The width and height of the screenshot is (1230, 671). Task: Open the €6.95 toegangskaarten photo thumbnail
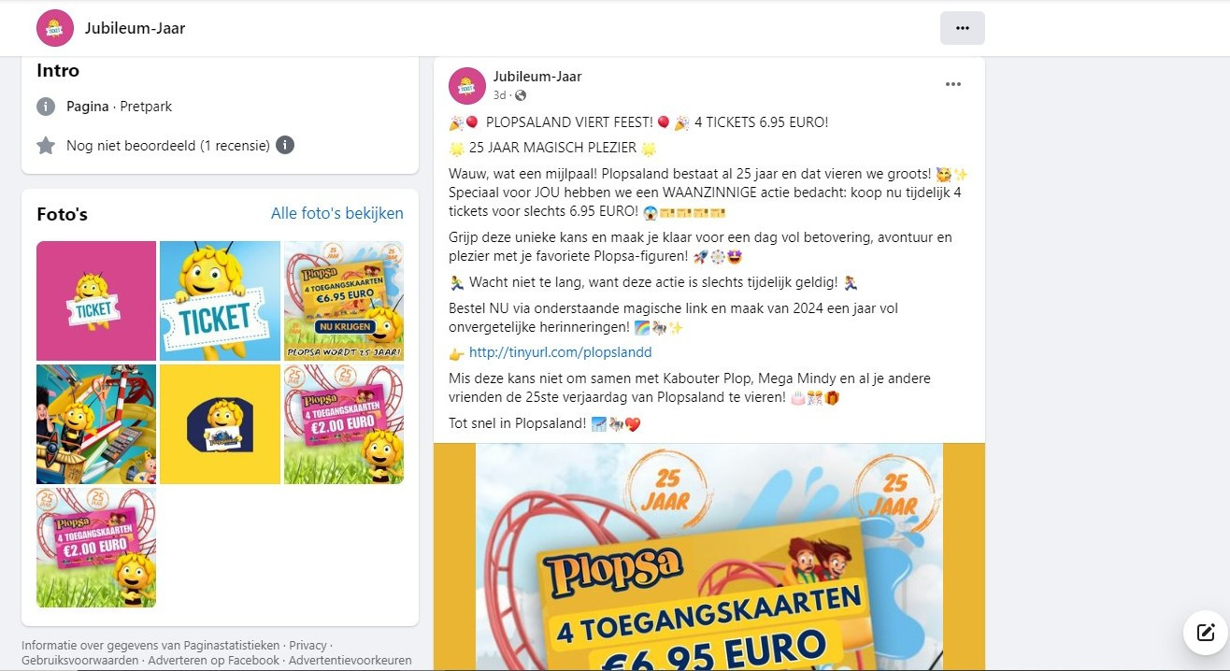pyautogui.click(x=344, y=301)
